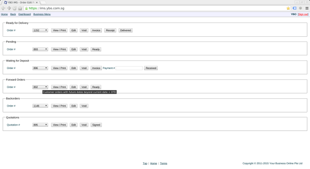The width and height of the screenshot is (310, 169).
Task: Click the Received button
Action: tap(151, 68)
